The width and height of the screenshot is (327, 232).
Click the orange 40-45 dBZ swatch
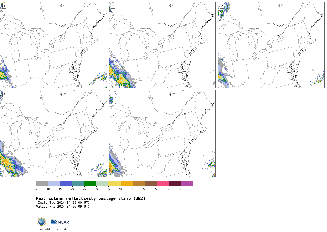pyautogui.click(x=126, y=184)
